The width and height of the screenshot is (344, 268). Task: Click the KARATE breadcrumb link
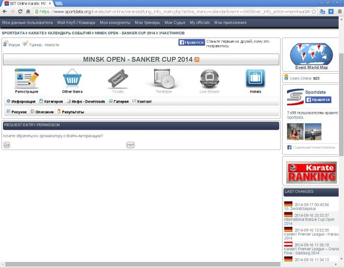point(36,33)
